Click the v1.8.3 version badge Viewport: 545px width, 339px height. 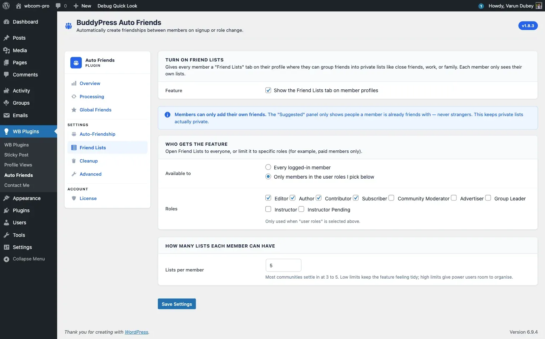point(528,26)
